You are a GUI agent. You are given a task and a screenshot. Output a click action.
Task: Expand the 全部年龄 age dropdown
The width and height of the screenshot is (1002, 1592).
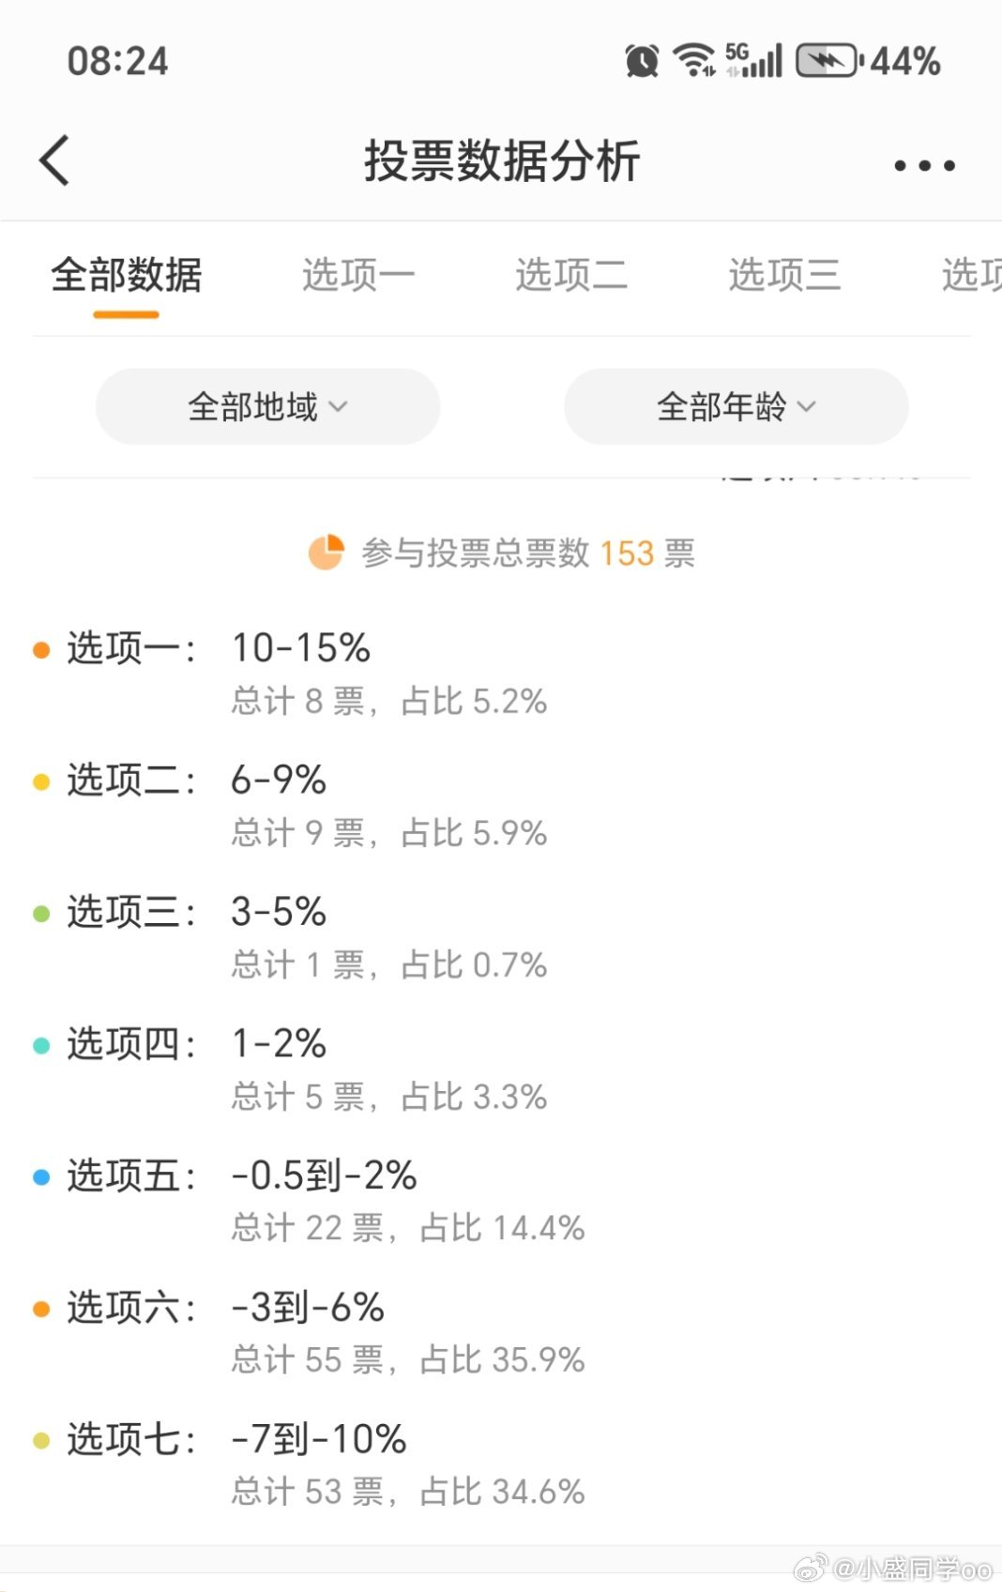tap(736, 406)
